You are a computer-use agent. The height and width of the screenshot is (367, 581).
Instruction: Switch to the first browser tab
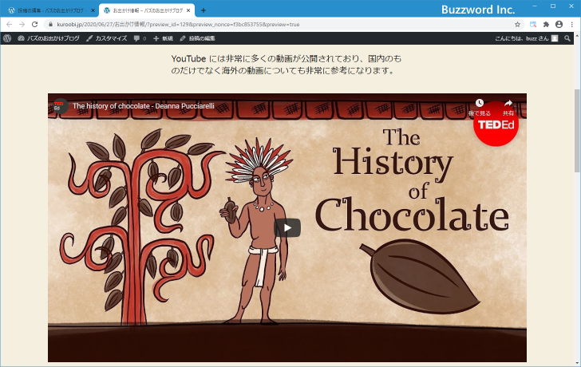(x=48, y=10)
